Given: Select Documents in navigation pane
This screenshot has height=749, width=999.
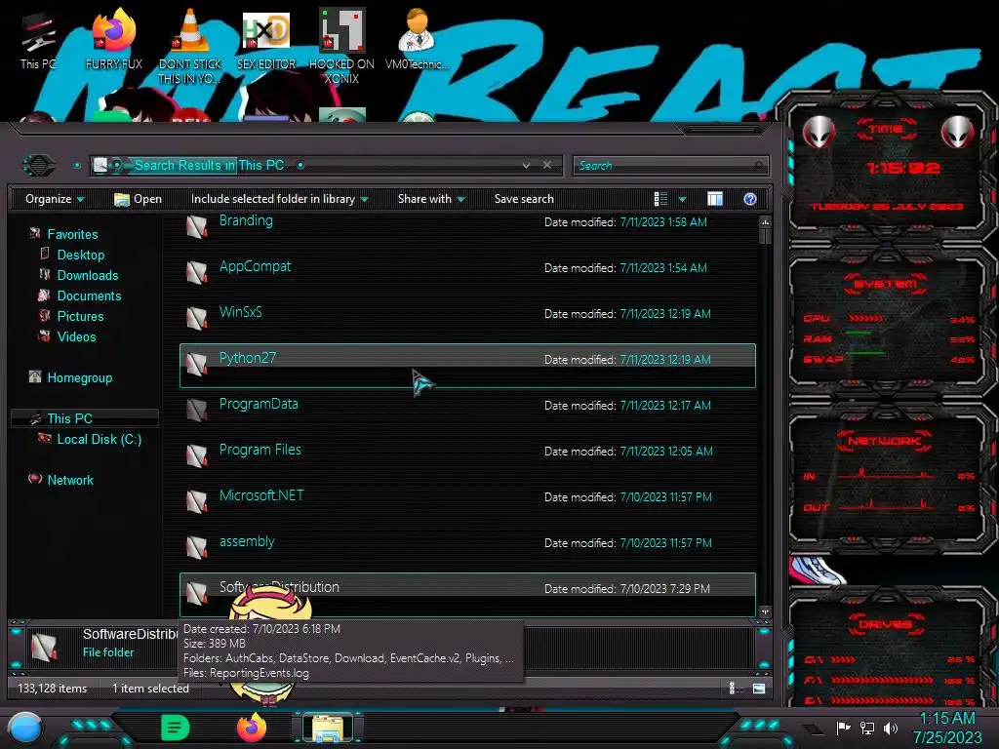Looking at the screenshot, I should pyautogui.click(x=89, y=296).
